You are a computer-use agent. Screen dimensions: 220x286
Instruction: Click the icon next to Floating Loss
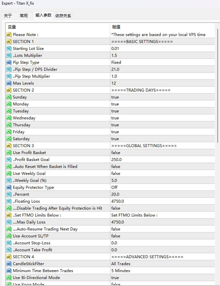pyautogui.click(x=9, y=201)
